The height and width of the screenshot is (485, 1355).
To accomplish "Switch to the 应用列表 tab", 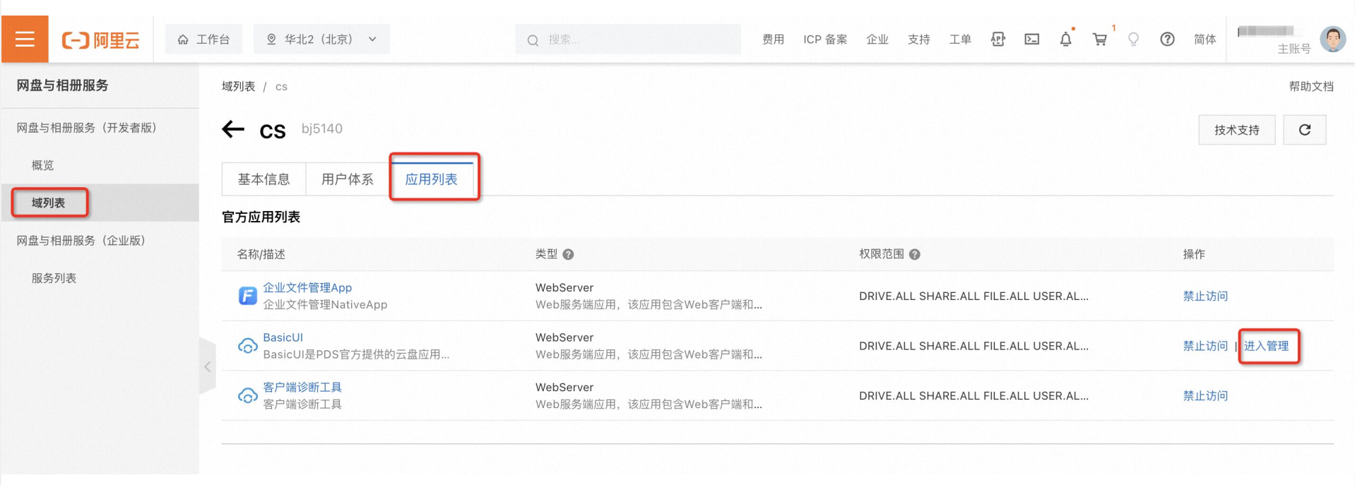I will pos(431,179).
